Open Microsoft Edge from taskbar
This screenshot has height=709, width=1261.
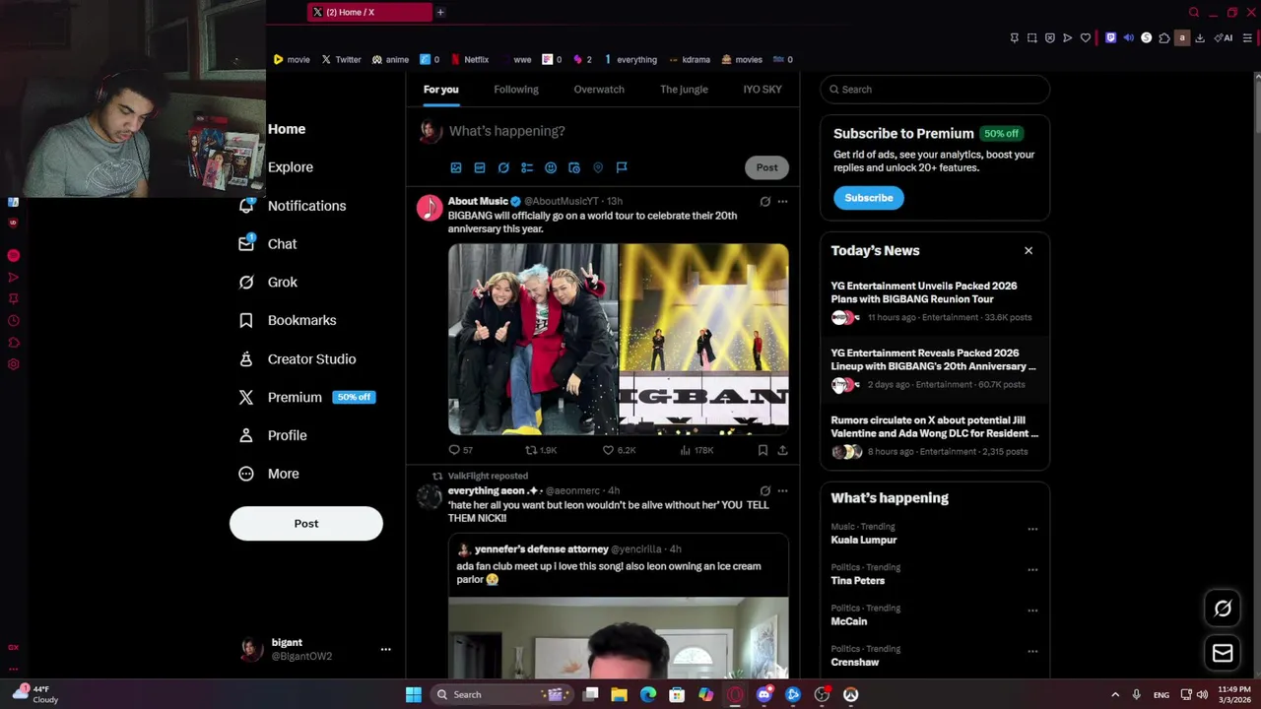648,694
